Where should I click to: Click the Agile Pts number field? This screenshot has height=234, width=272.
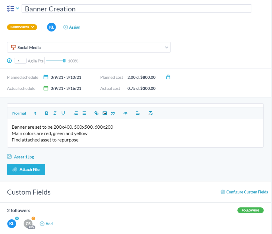pyautogui.click(x=20, y=61)
